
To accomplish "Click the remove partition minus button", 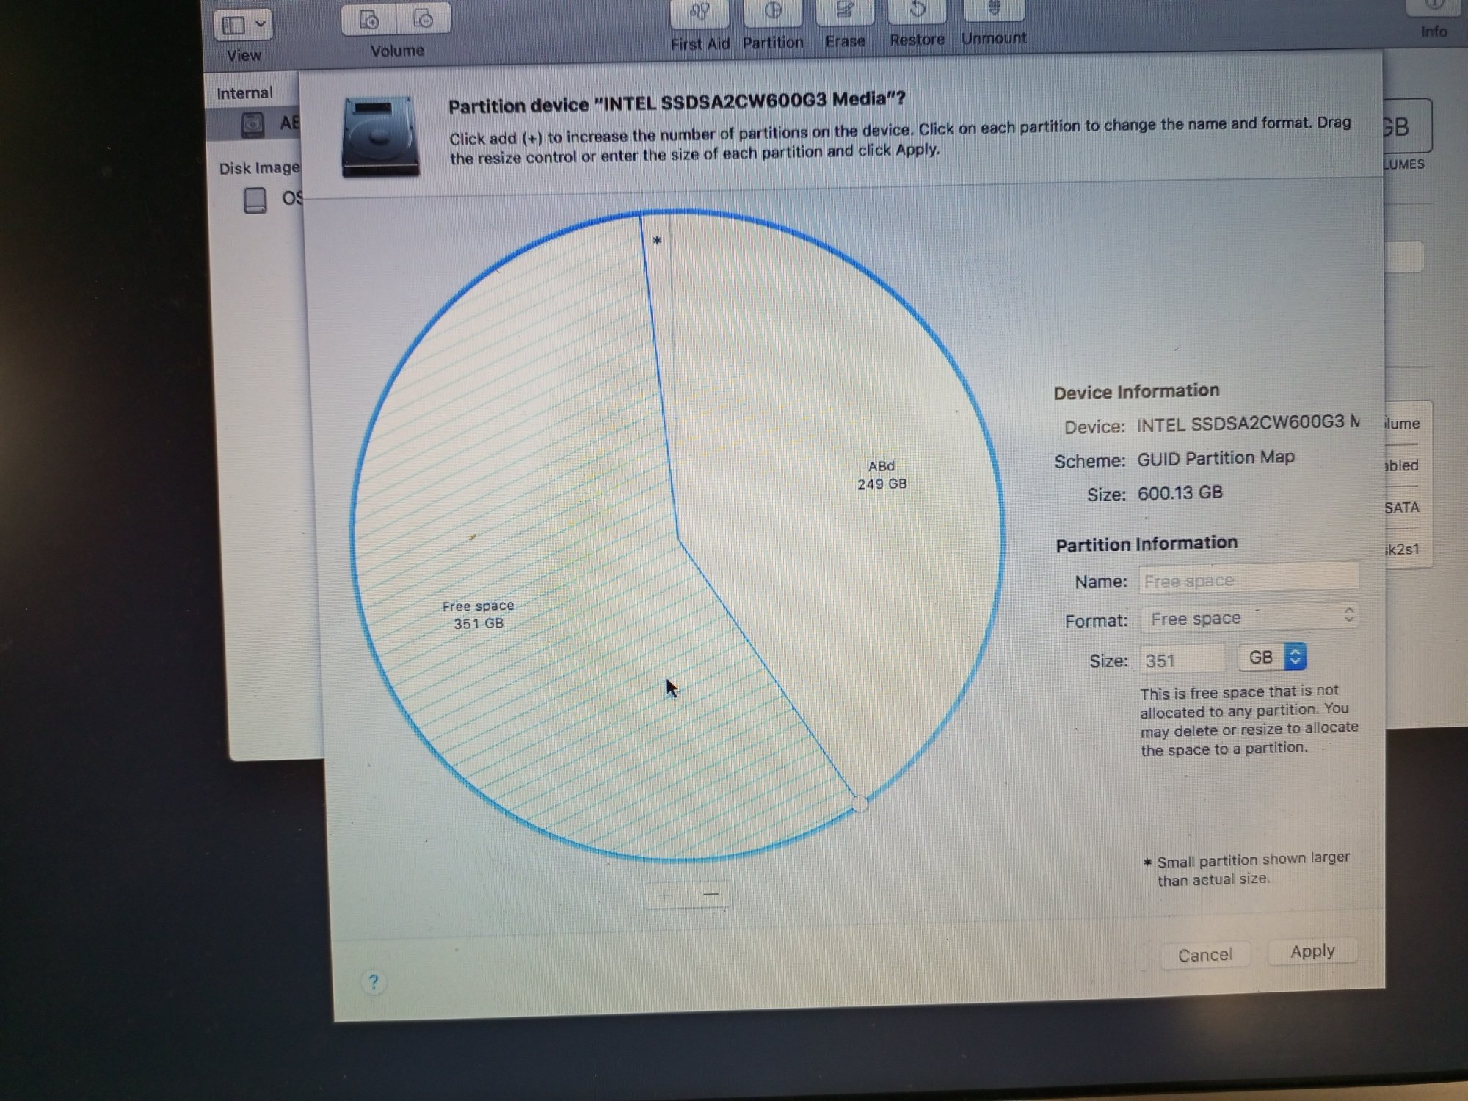I will click(710, 895).
